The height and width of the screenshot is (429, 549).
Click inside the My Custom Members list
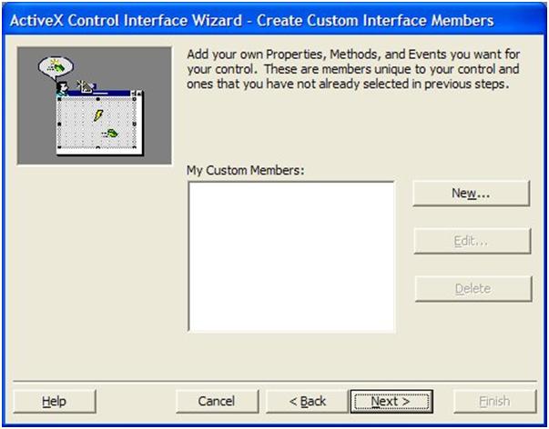pyautogui.click(x=290, y=256)
